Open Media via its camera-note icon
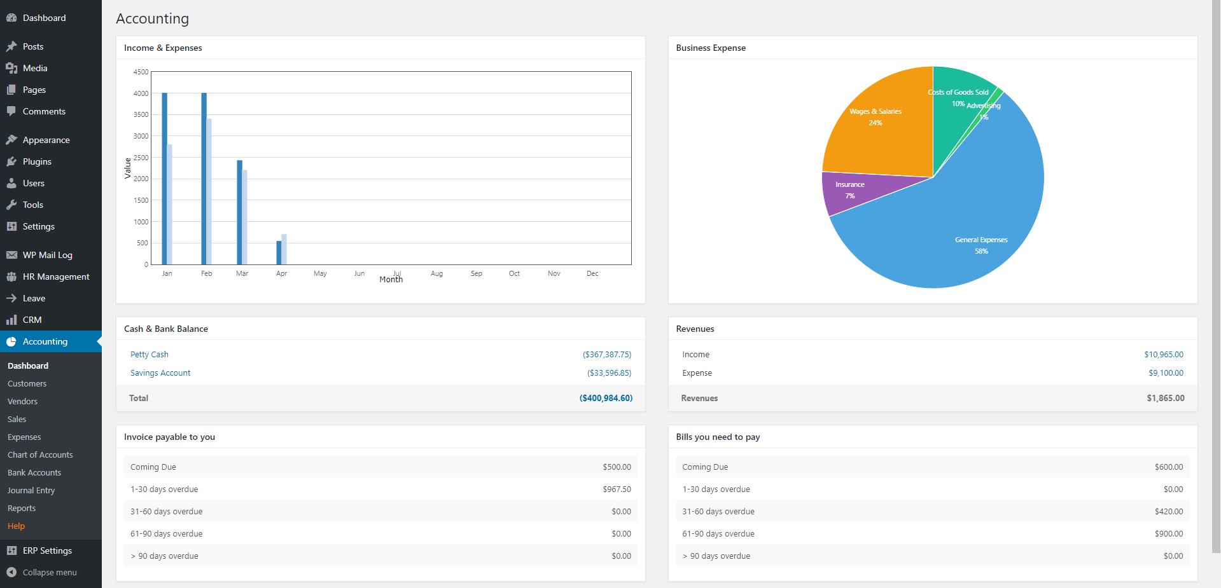 11,68
